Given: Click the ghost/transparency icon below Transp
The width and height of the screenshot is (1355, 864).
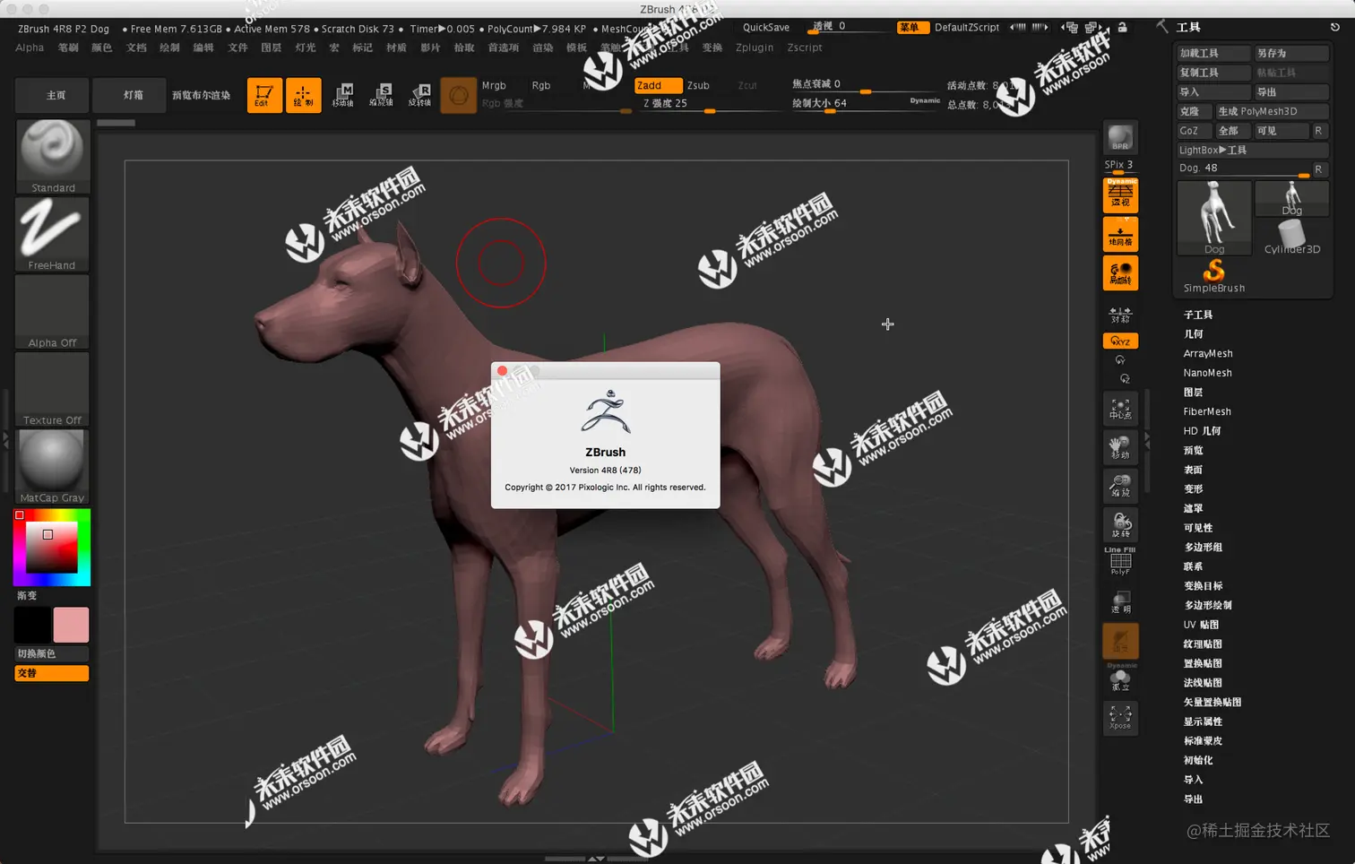Looking at the screenshot, I should point(1120,641).
